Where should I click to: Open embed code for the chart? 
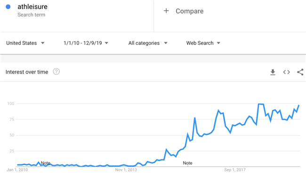click(287, 72)
